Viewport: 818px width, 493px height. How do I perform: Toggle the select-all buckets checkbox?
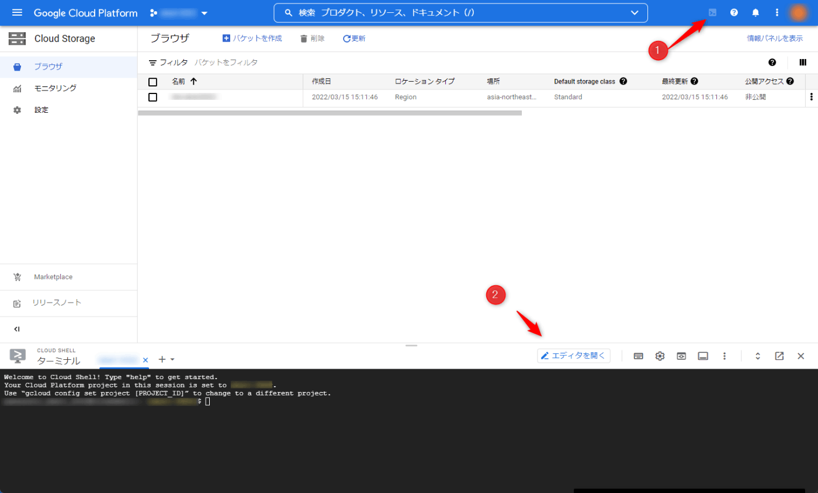coord(152,82)
